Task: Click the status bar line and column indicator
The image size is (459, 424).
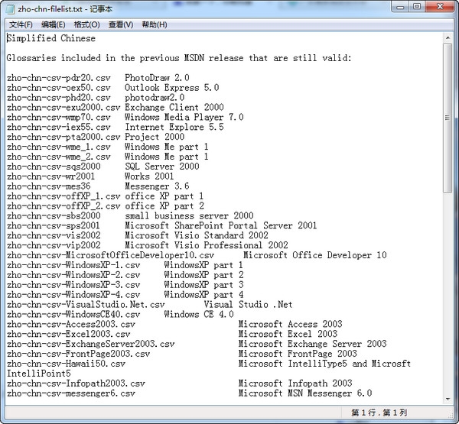Action: [379, 413]
